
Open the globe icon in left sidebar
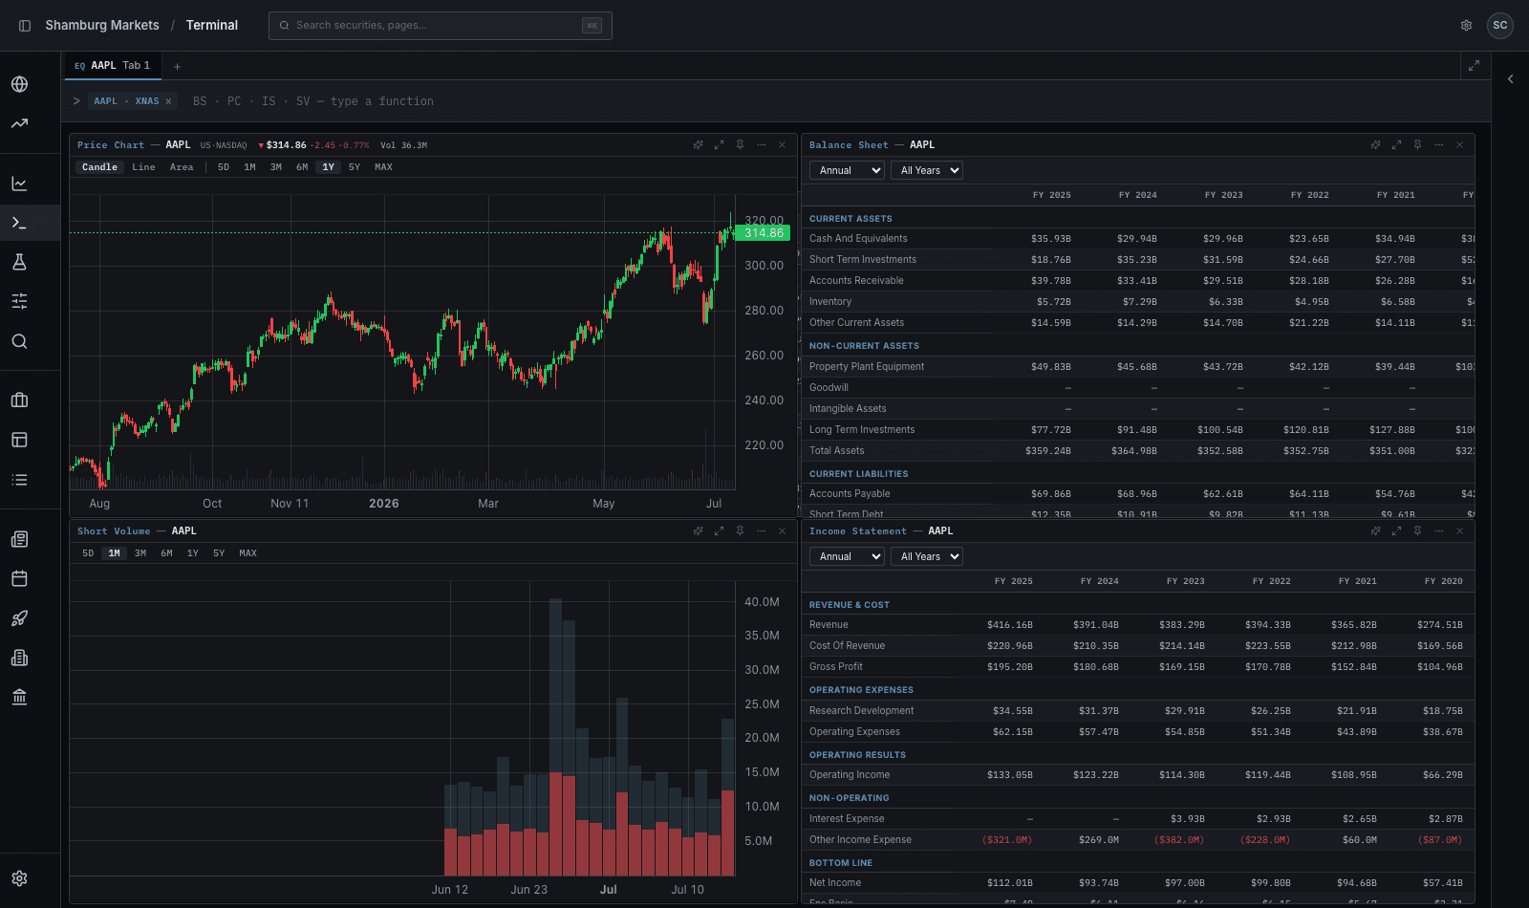19,84
